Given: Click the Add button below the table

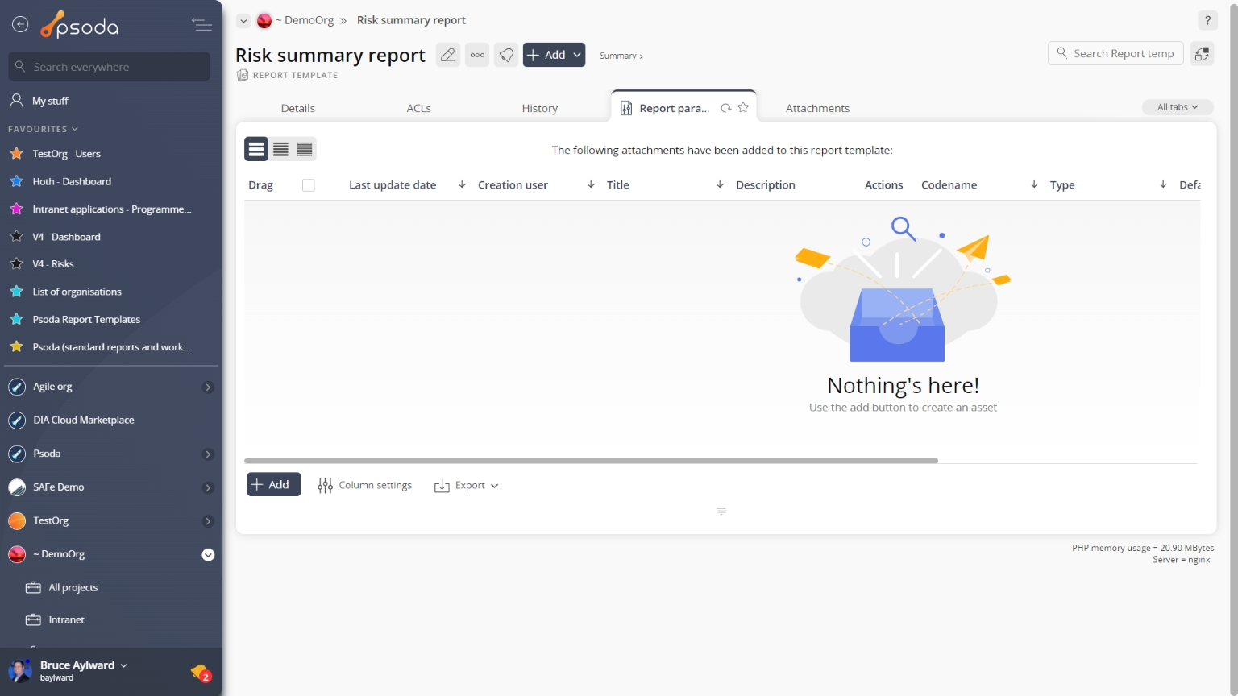Looking at the screenshot, I should coord(274,484).
